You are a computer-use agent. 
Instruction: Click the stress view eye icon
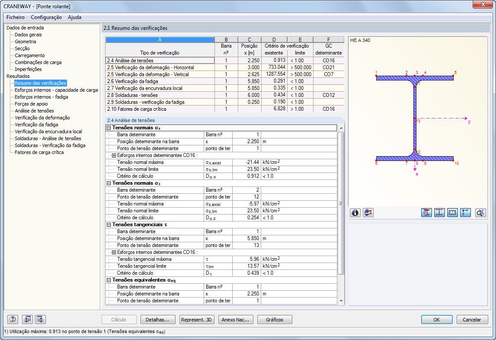[x=368, y=213]
